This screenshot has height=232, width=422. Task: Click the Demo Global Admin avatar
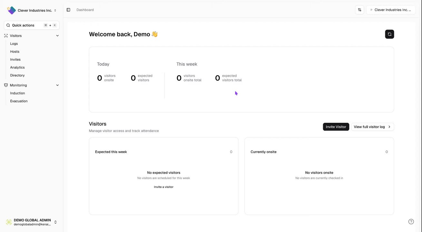[x=9, y=222]
